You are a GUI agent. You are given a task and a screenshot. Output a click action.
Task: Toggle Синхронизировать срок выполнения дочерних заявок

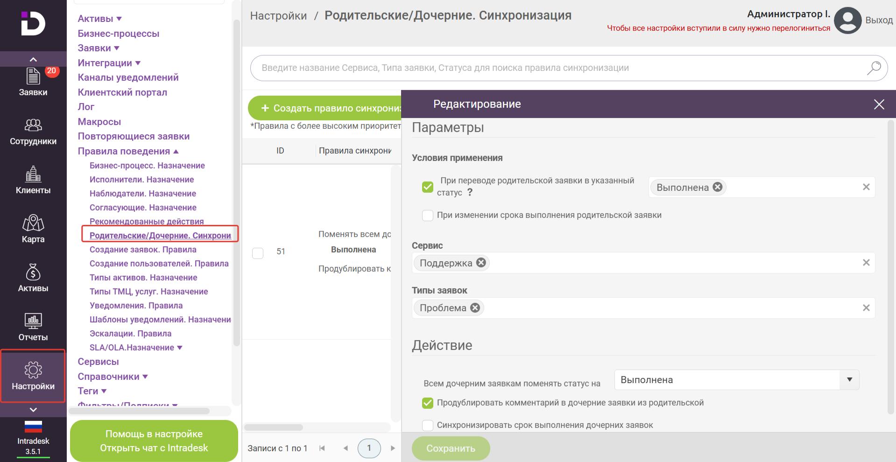click(x=427, y=425)
